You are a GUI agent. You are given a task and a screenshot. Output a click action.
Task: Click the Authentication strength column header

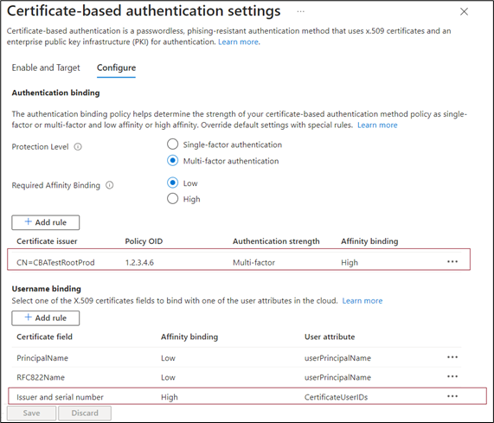[x=276, y=241]
